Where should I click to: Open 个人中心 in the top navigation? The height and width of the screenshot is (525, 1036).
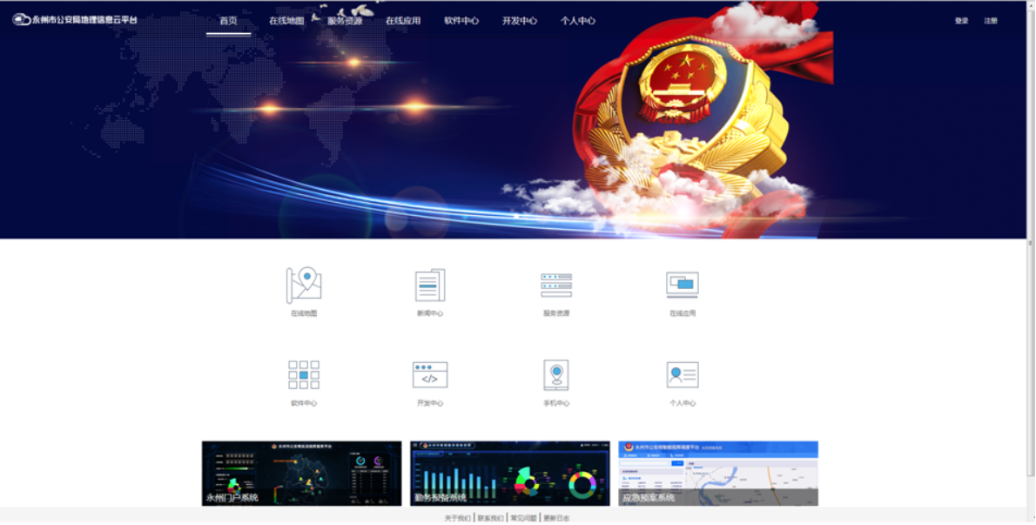coord(578,21)
